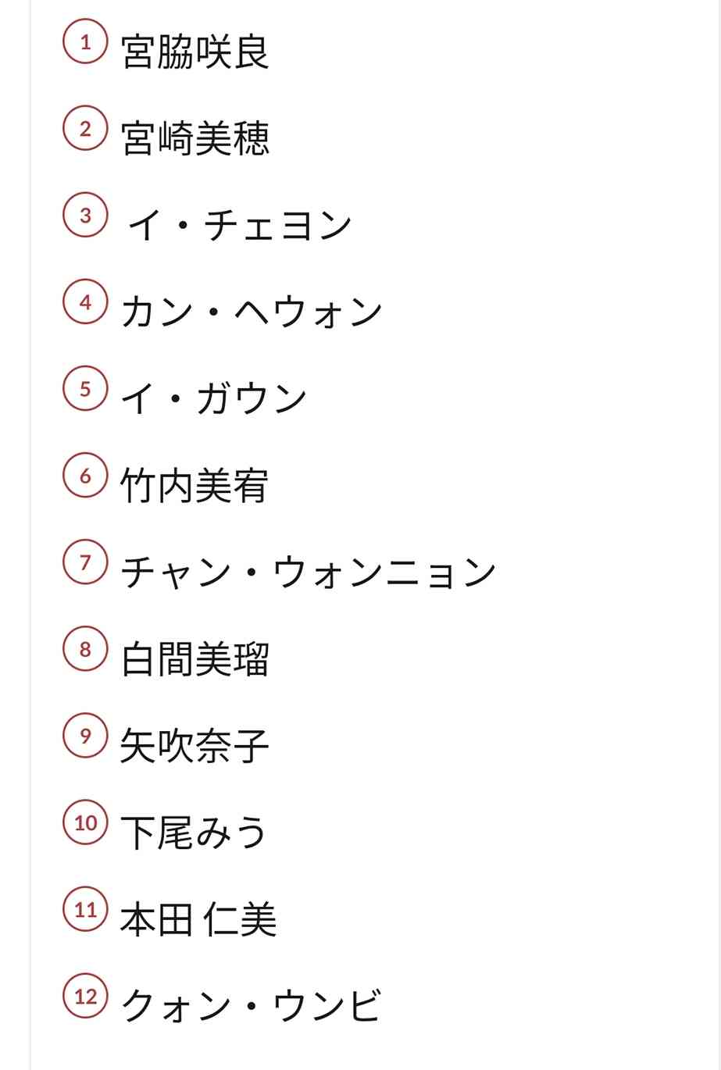Select the name イ・チェヨン
This screenshot has width=721, height=1070.
tap(239, 226)
